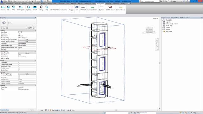Click the Info icon in the ribbon
203x114 pixels.
coord(8,8)
